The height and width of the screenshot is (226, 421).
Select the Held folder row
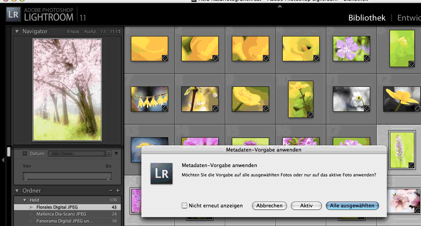coord(68,200)
